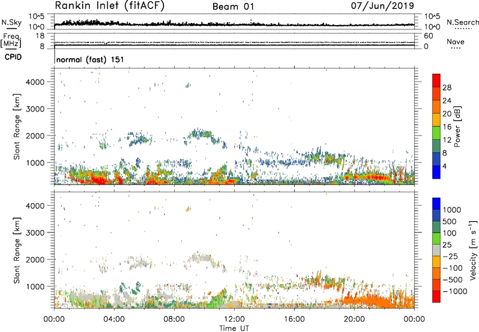Select the '16' Power colorbar value
Image resolution: width=479 pixels, height=332 pixels.
point(447,127)
